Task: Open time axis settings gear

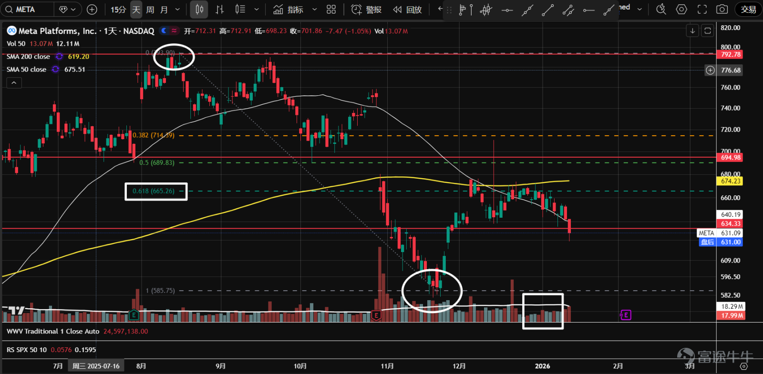Action: (x=743, y=366)
